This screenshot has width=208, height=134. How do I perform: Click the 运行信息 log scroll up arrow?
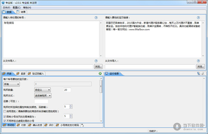click(x=204, y=79)
